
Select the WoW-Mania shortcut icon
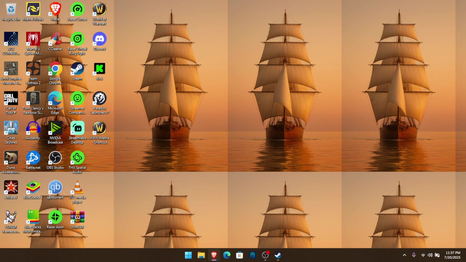99,133
